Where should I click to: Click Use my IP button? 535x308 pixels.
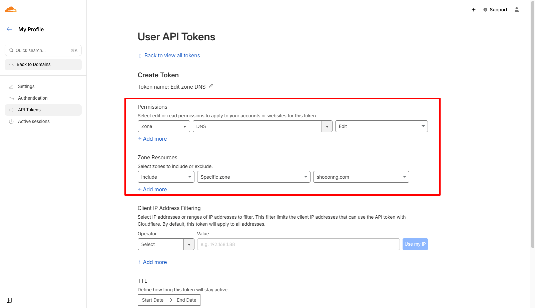pos(415,244)
